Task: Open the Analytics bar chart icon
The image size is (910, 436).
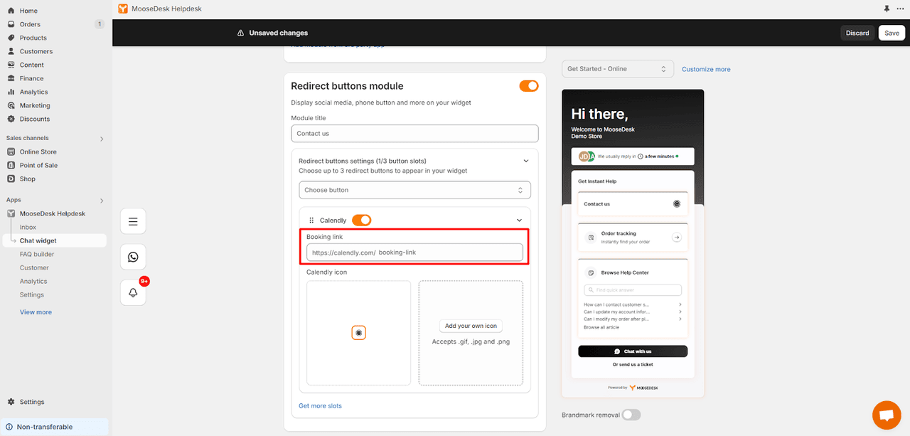Action: tap(11, 92)
